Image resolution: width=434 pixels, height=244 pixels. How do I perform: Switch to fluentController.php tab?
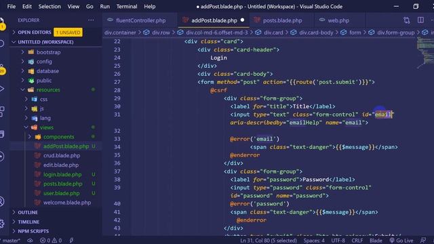pyautogui.click(x=140, y=20)
